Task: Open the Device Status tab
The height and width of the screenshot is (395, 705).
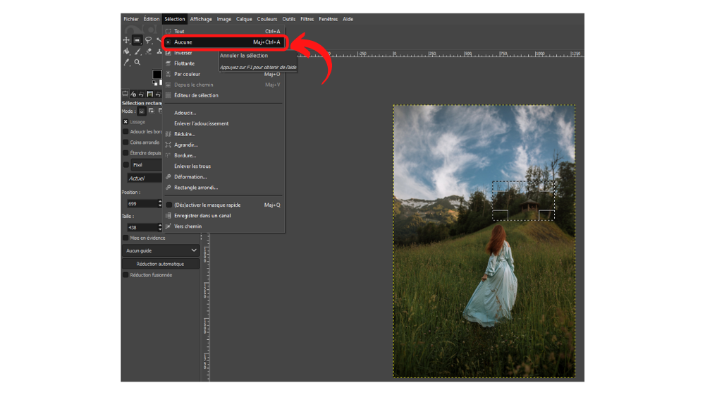Action: [133, 94]
